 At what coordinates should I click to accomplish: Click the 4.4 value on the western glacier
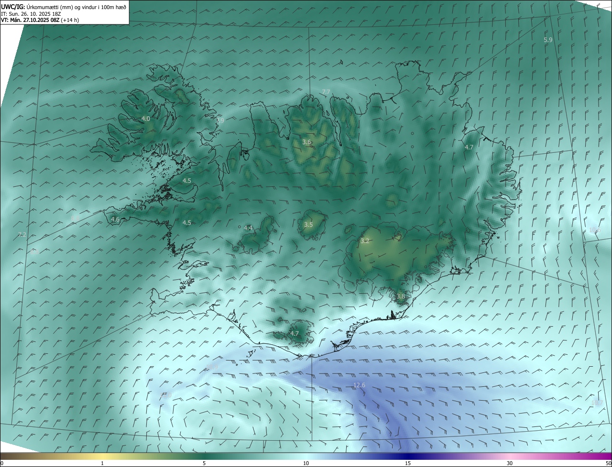coord(248,228)
